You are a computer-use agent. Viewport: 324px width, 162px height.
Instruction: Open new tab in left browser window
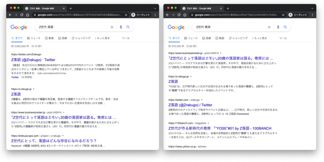coord(70,8)
